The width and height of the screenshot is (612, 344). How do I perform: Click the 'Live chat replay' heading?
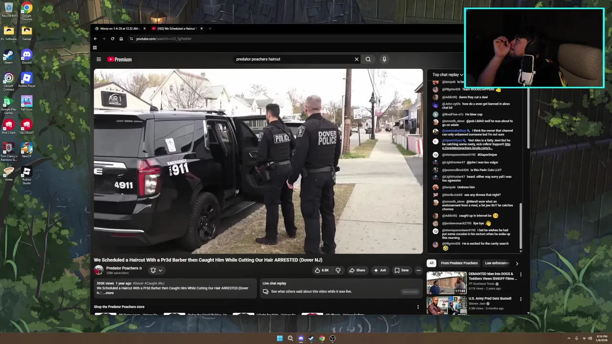[x=274, y=283]
